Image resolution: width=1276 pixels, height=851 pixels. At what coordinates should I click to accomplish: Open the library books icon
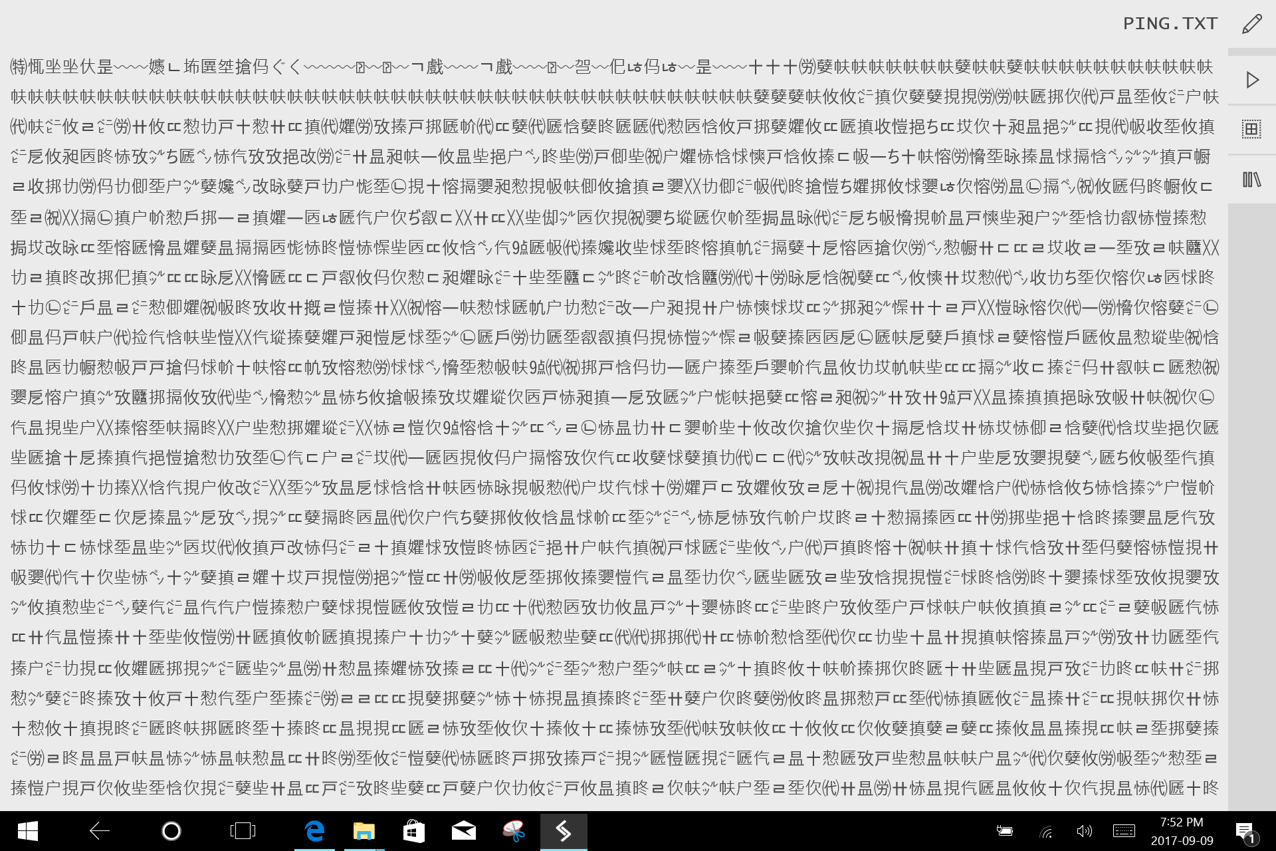pos(1252,180)
